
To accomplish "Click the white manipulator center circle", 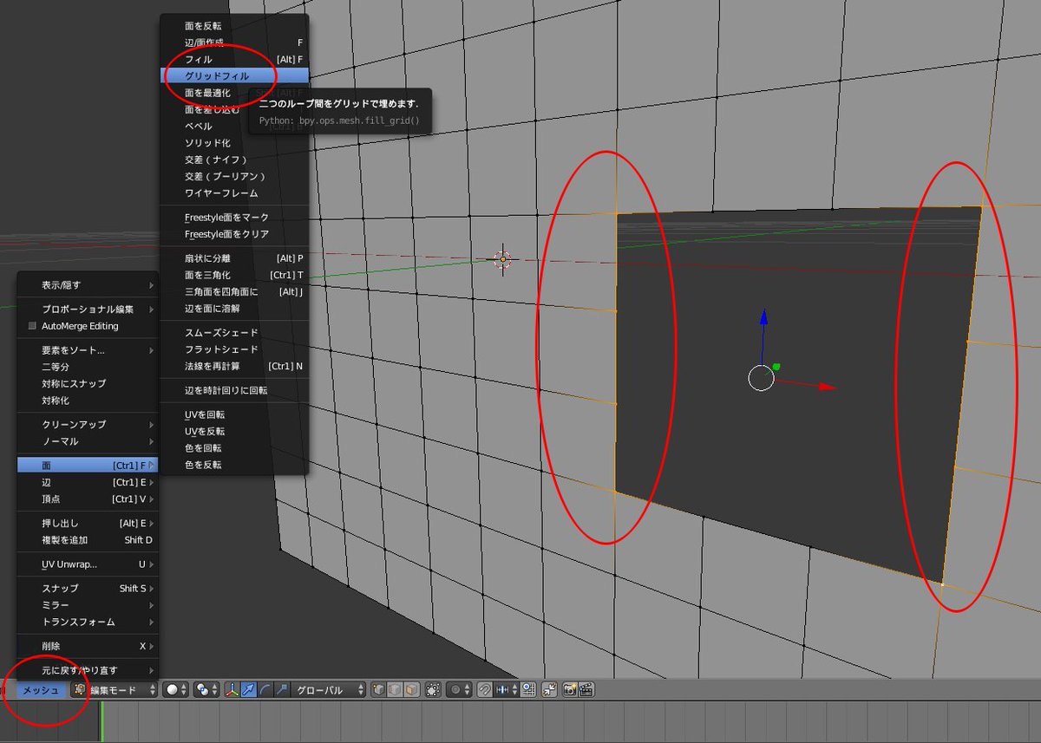I will pos(761,378).
